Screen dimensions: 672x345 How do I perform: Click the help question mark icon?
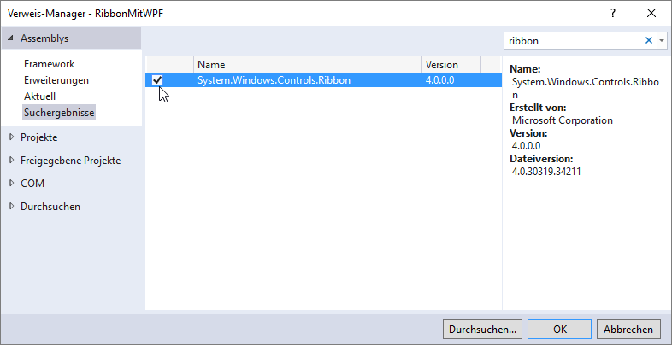point(613,14)
